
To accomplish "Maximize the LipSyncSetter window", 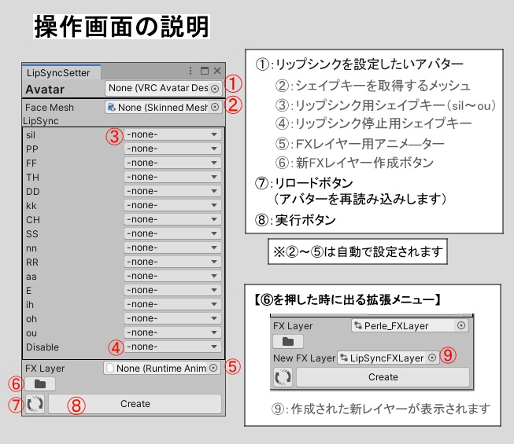I will [x=205, y=71].
